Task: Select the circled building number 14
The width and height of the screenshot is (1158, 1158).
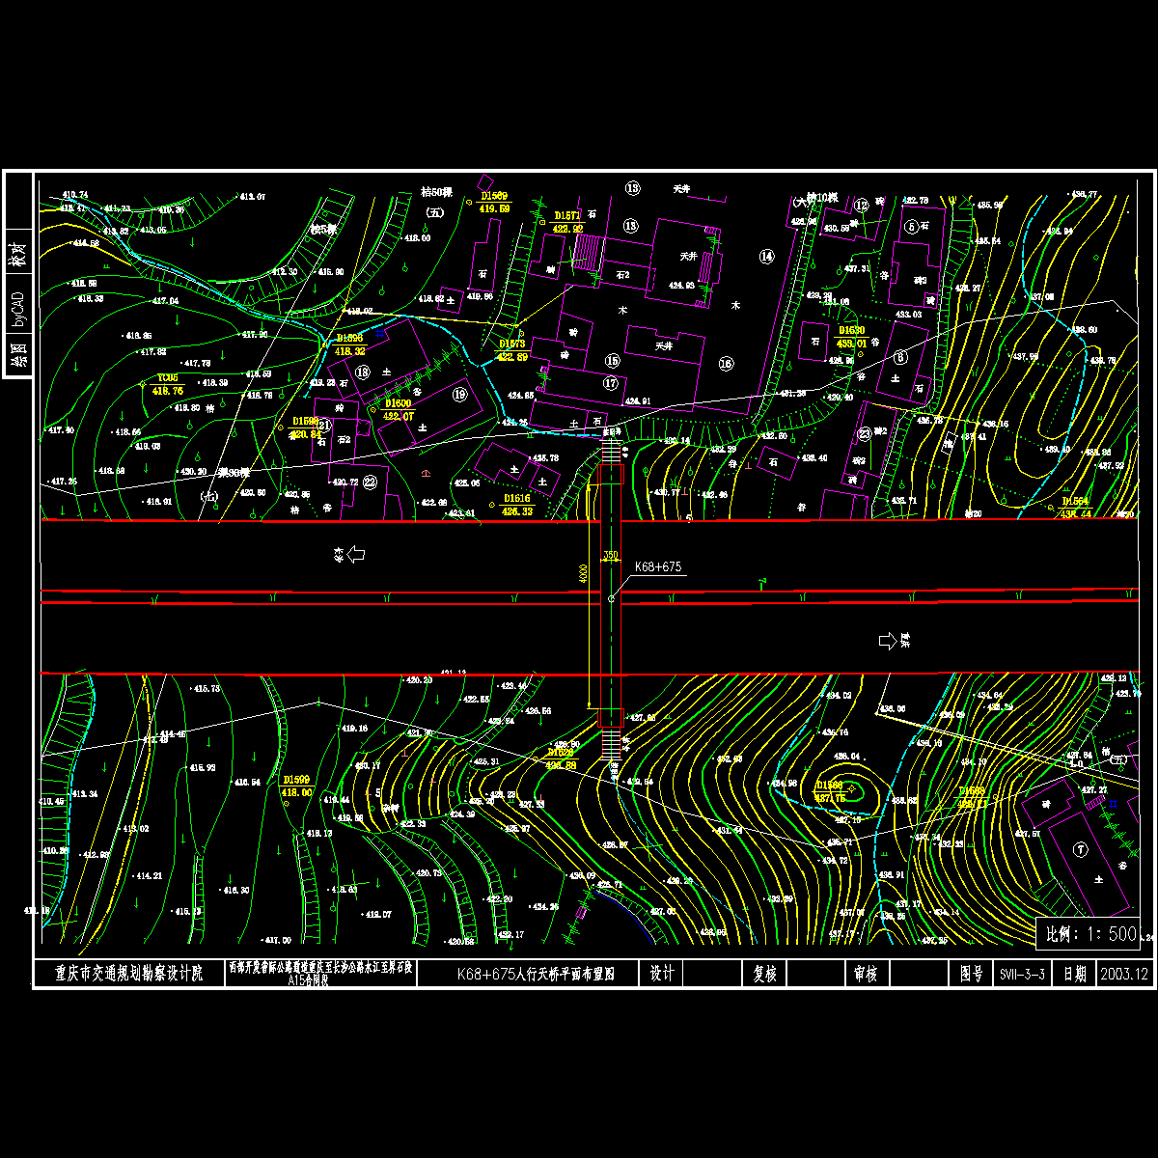Action: [766, 257]
